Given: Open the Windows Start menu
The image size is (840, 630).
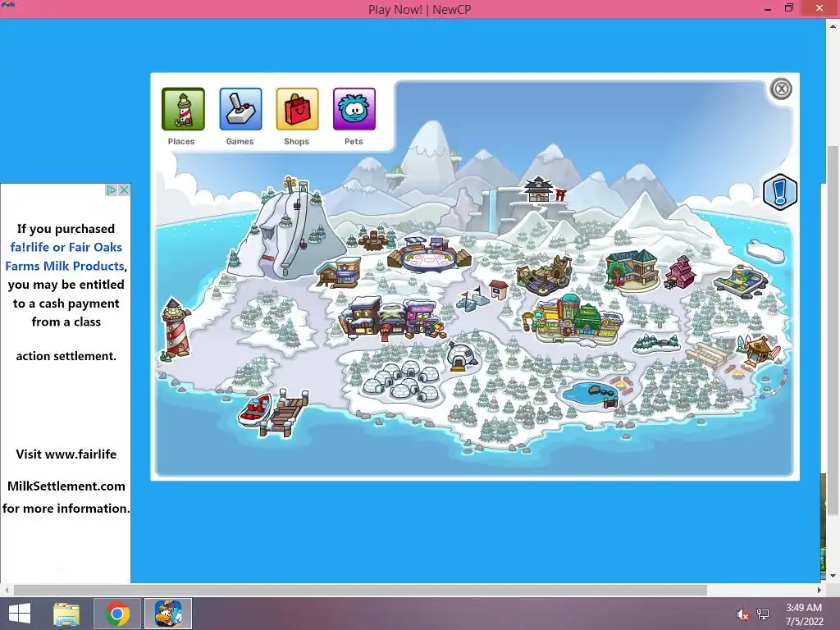Looking at the screenshot, I should pyautogui.click(x=20, y=614).
